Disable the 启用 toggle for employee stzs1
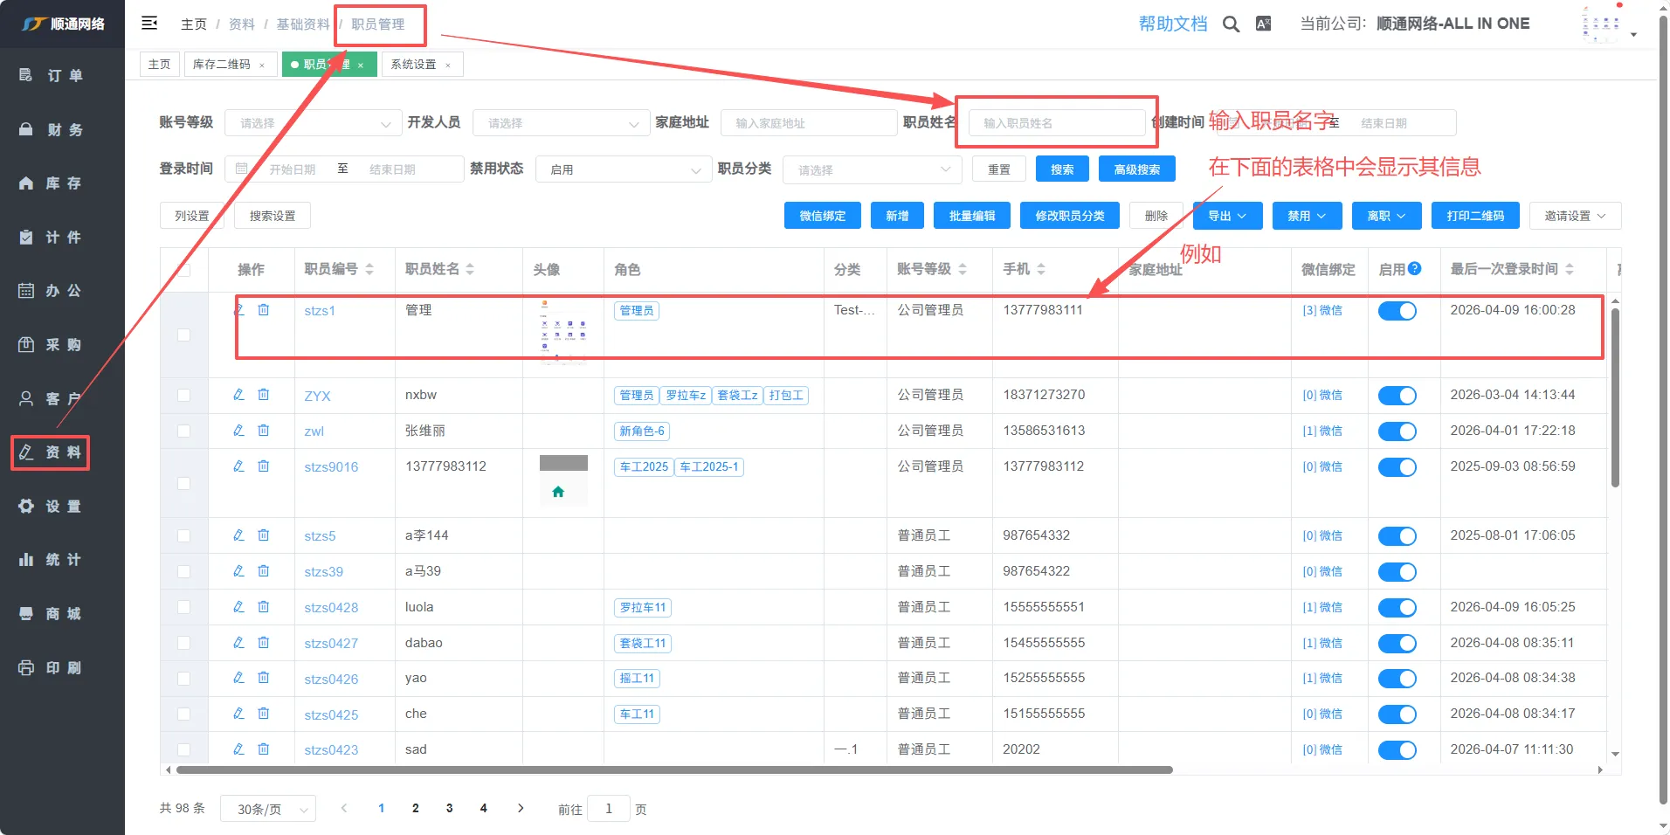The height and width of the screenshot is (835, 1670). click(1397, 311)
